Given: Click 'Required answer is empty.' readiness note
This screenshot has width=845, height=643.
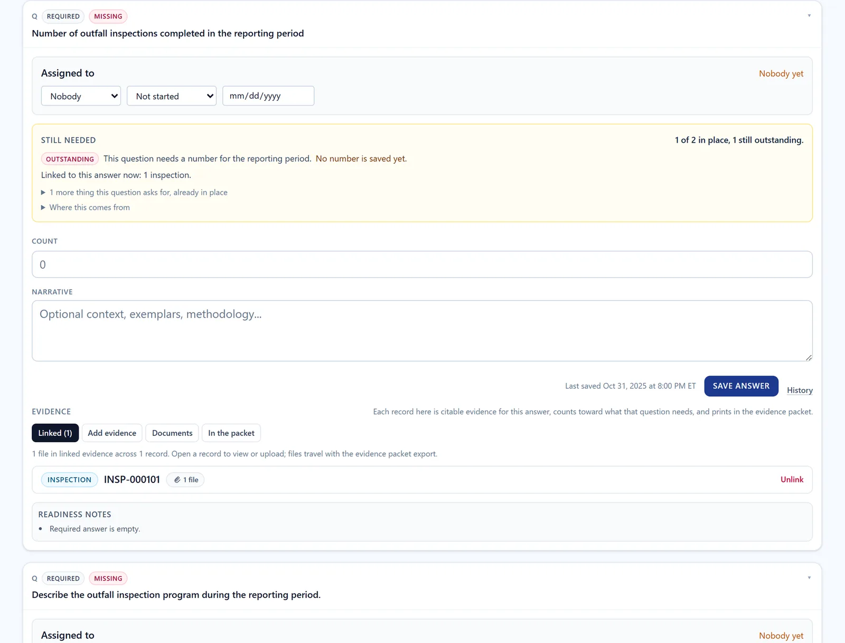Looking at the screenshot, I should coord(95,529).
